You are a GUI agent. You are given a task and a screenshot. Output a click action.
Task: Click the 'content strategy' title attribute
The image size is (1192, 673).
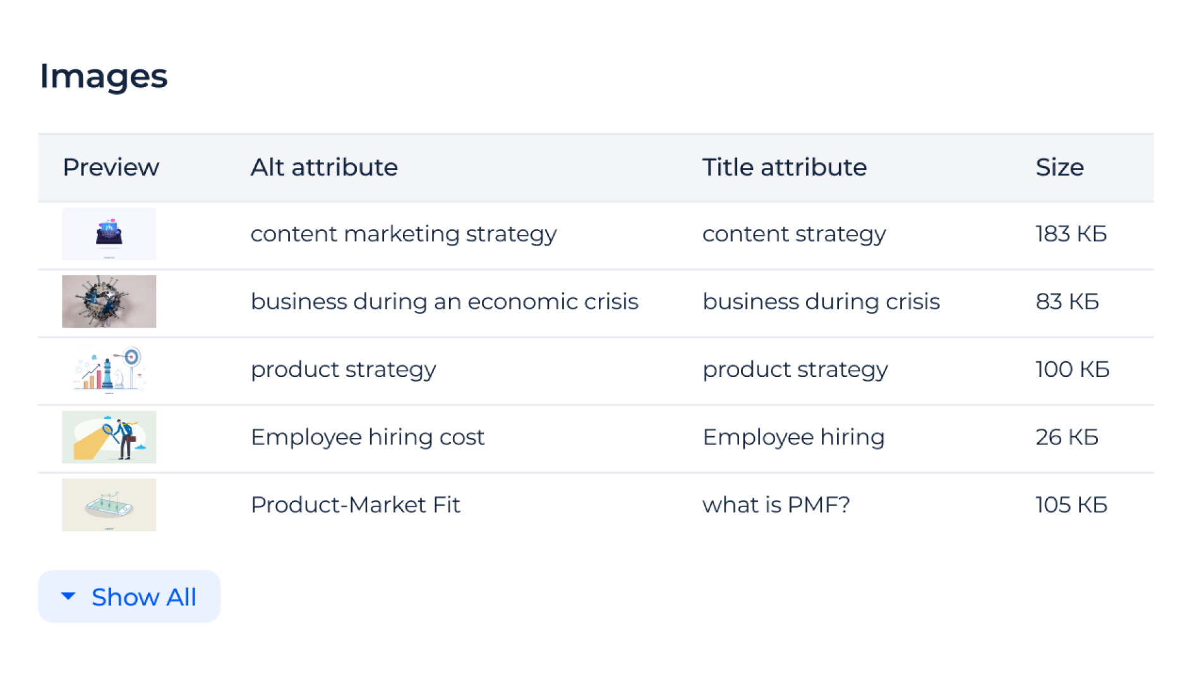point(794,234)
